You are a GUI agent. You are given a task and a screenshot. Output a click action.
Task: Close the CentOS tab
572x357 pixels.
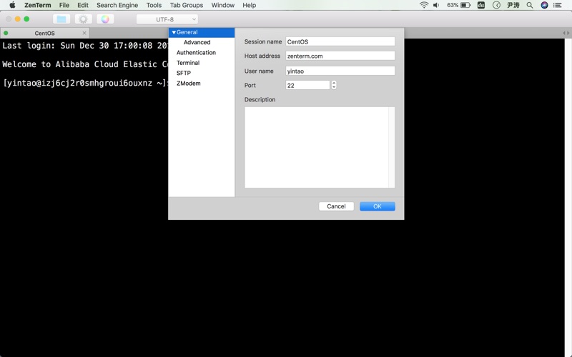[84, 33]
